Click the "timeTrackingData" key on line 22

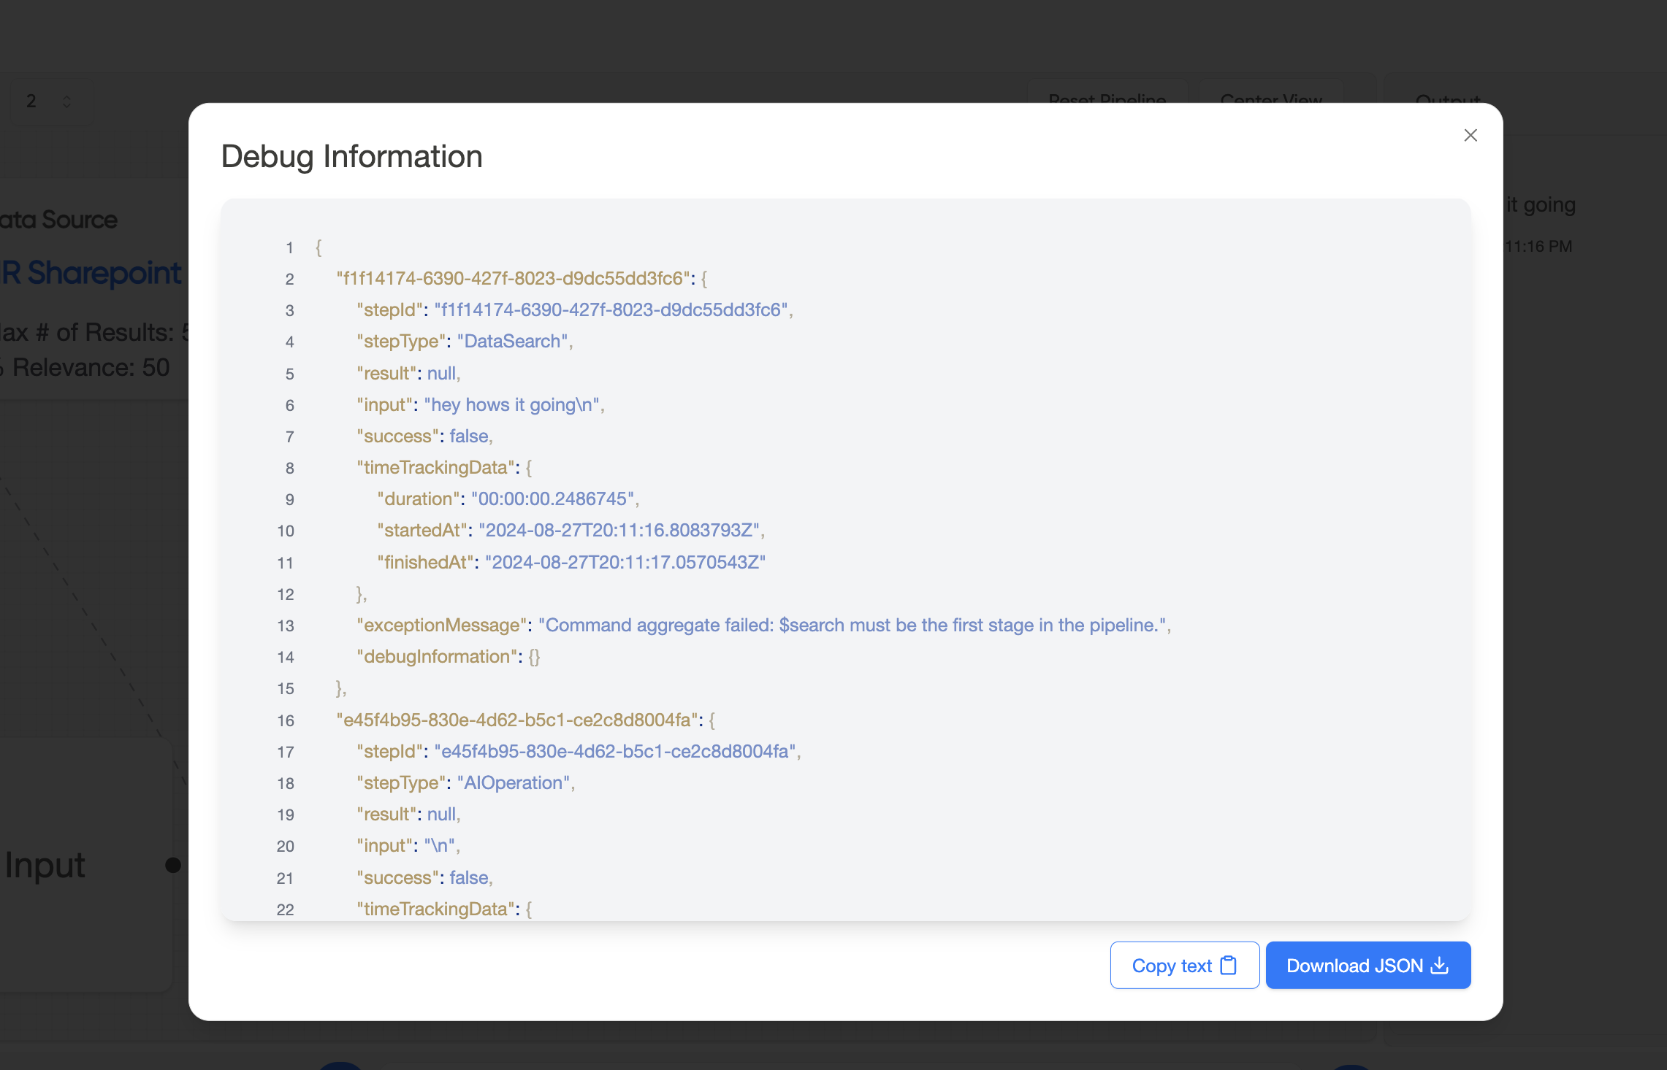[x=435, y=909]
